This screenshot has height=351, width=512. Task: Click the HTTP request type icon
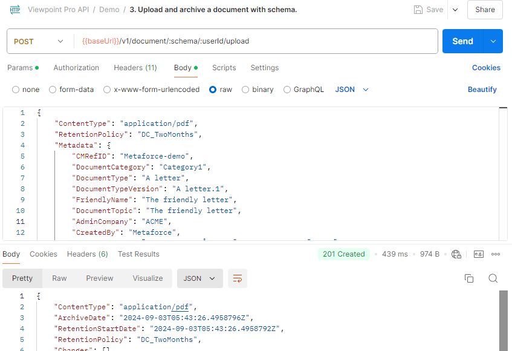(x=14, y=10)
